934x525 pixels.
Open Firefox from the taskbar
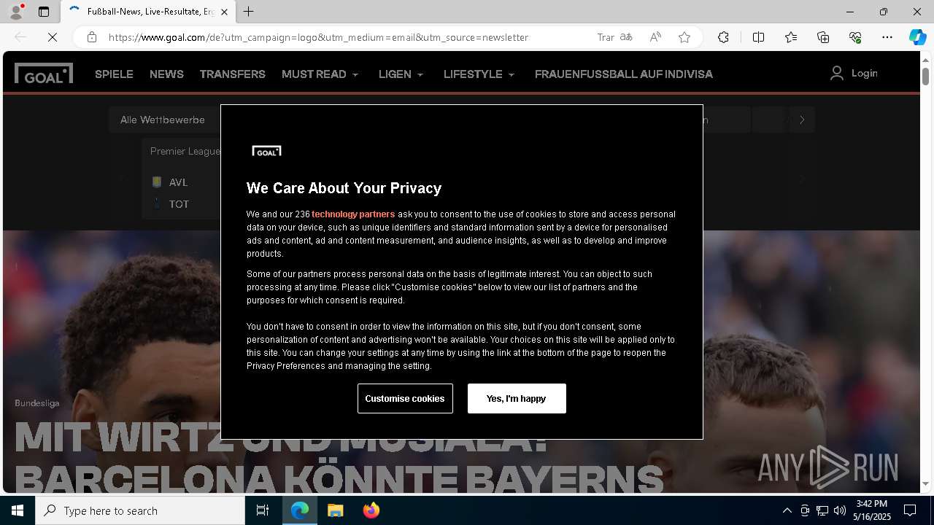tap(371, 510)
